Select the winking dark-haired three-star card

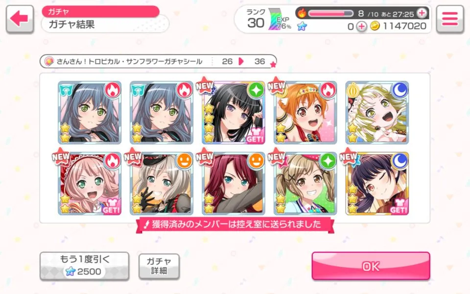click(377, 184)
